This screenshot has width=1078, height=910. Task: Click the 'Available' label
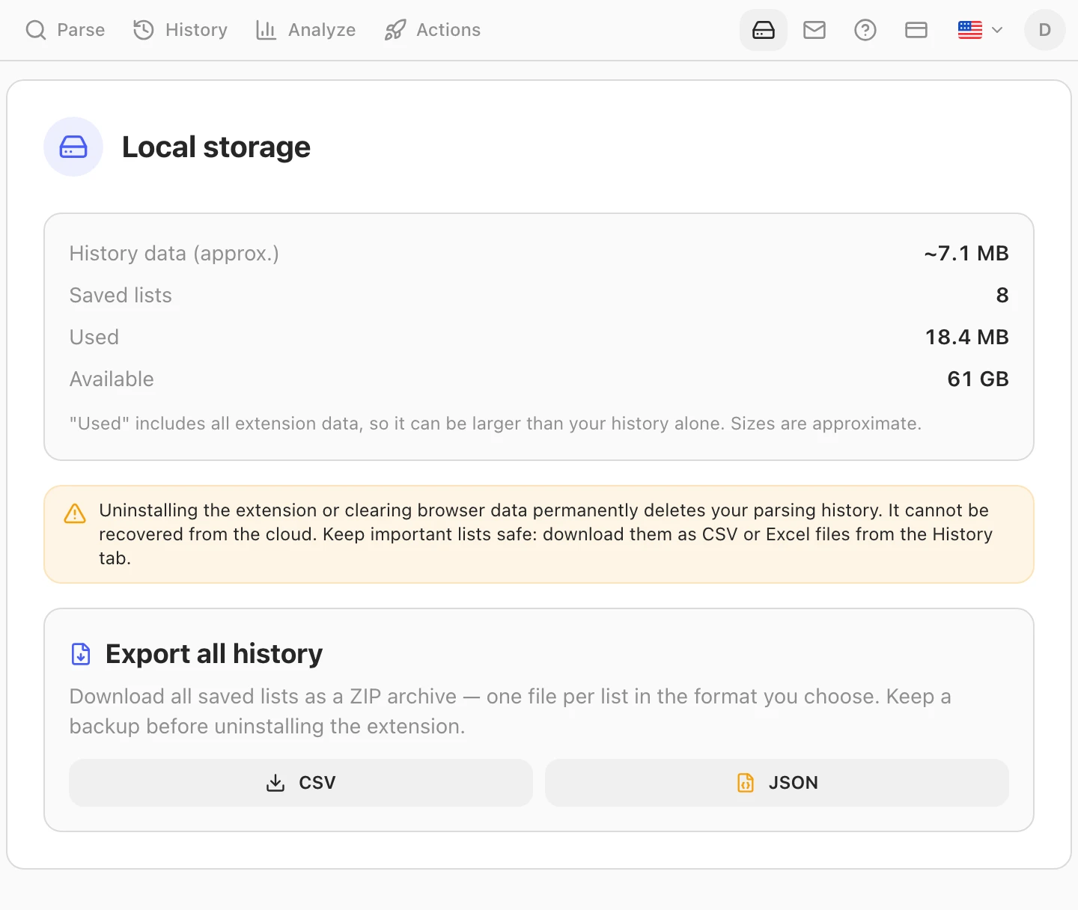(x=112, y=379)
